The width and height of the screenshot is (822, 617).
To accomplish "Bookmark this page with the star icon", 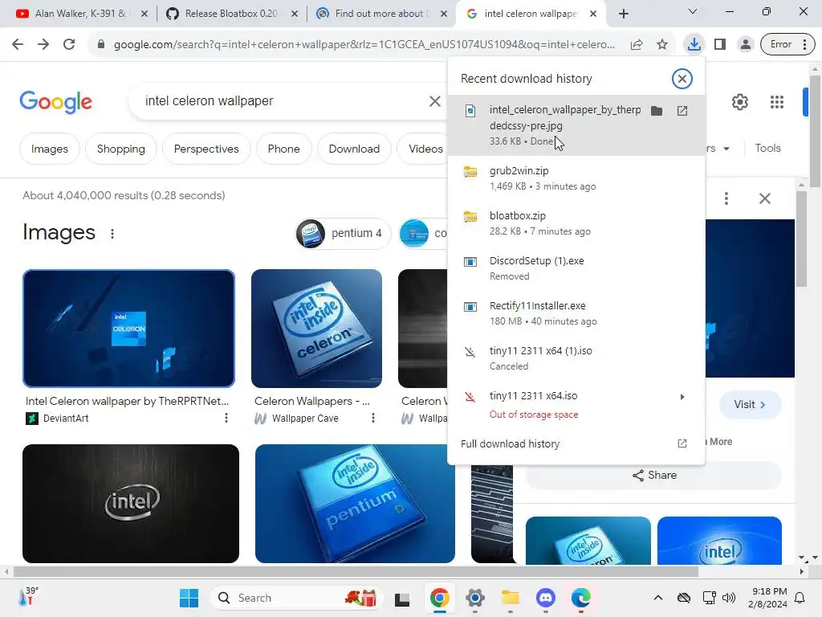I will (662, 44).
